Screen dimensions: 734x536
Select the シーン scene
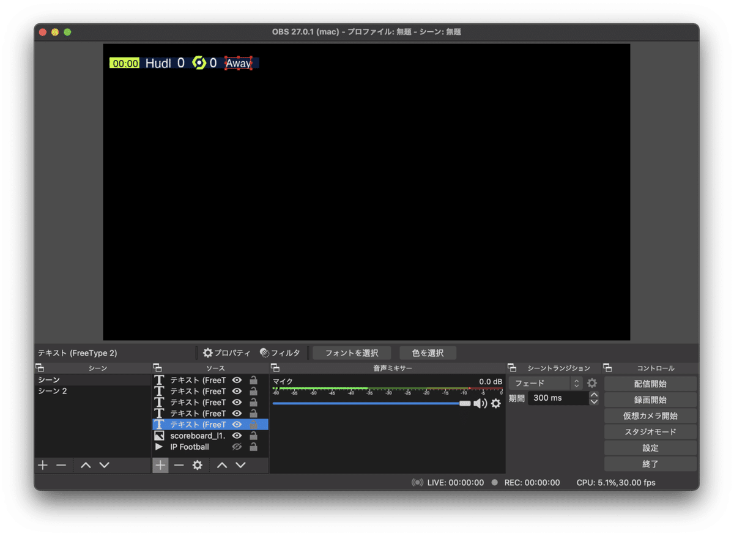[92, 380]
